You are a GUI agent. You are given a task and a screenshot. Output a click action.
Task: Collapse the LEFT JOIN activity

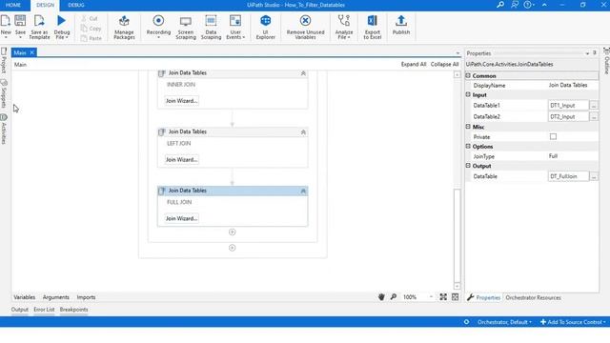(x=303, y=132)
